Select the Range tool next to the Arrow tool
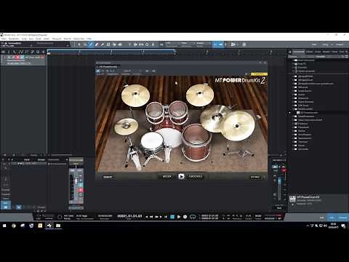Screen dimensions: 349x262 85,44
